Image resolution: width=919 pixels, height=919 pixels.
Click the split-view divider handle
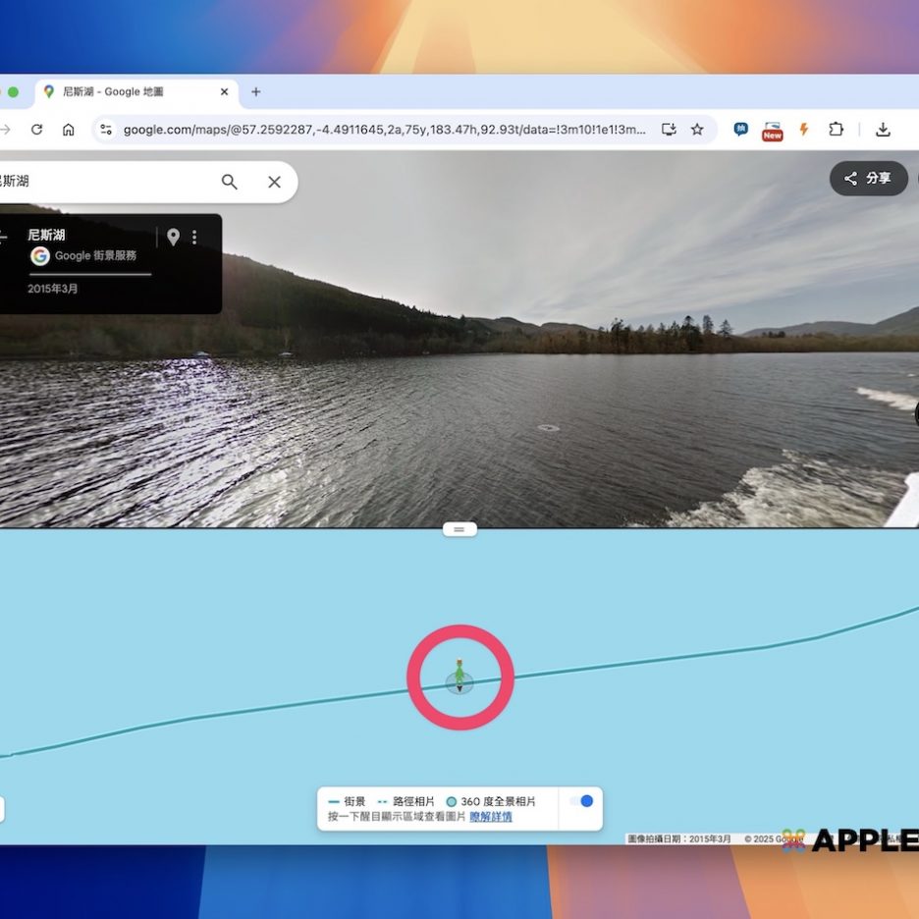pos(459,529)
